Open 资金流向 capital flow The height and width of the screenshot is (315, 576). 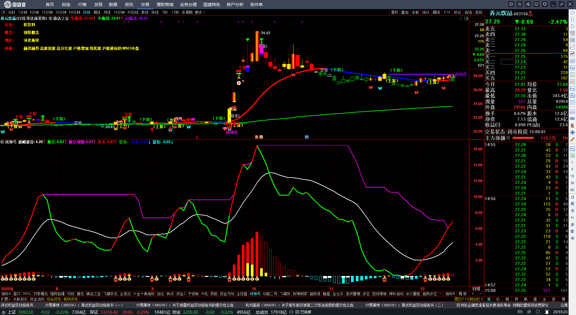[x=37, y=299]
